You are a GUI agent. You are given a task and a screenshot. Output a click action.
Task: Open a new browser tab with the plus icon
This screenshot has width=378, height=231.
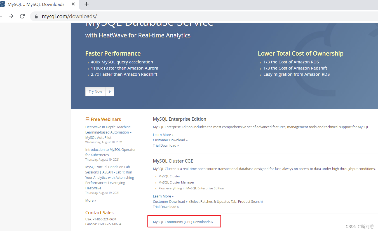coord(86,4)
